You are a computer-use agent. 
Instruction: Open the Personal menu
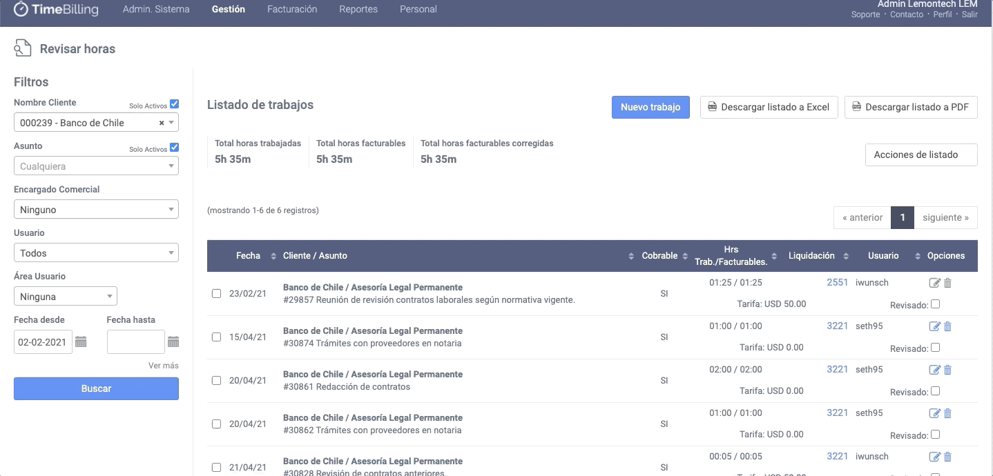(418, 9)
